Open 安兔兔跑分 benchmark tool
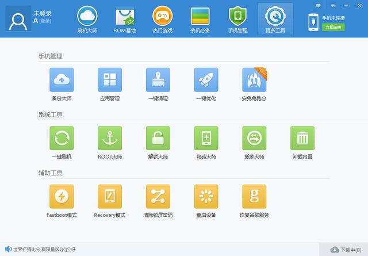The image size is (368, 256). [254, 81]
